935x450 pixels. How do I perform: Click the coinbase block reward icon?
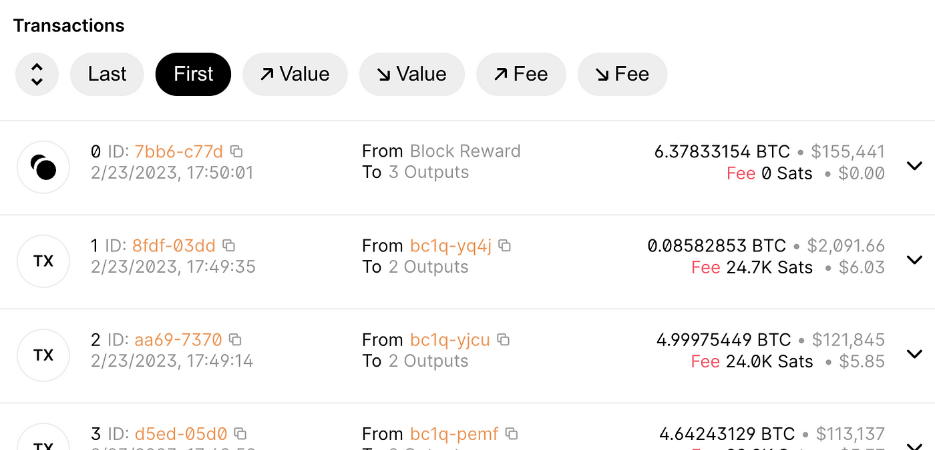point(43,167)
